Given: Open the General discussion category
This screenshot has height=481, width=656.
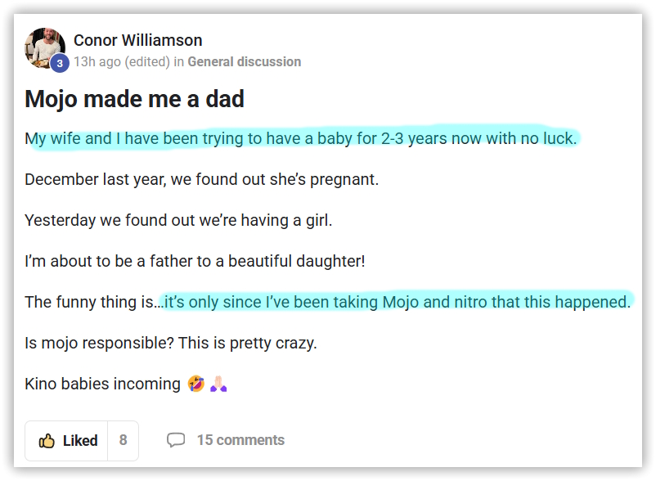Looking at the screenshot, I should 245,62.
